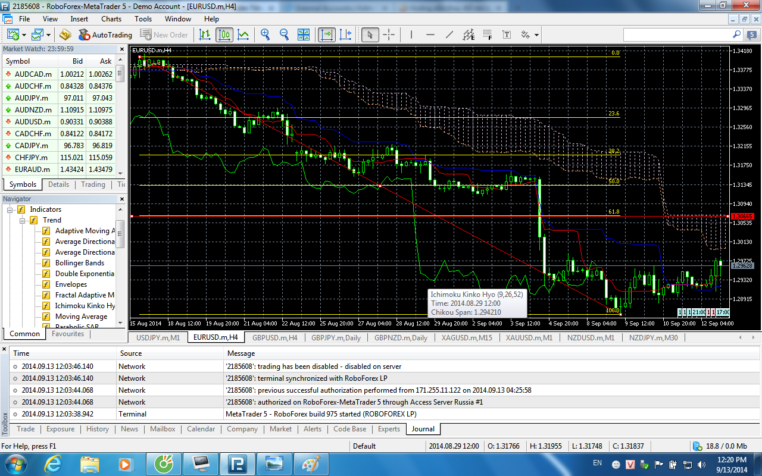Viewport: 762px width, 476px height.
Task: Open the New Chart icon
Action: coord(13,35)
